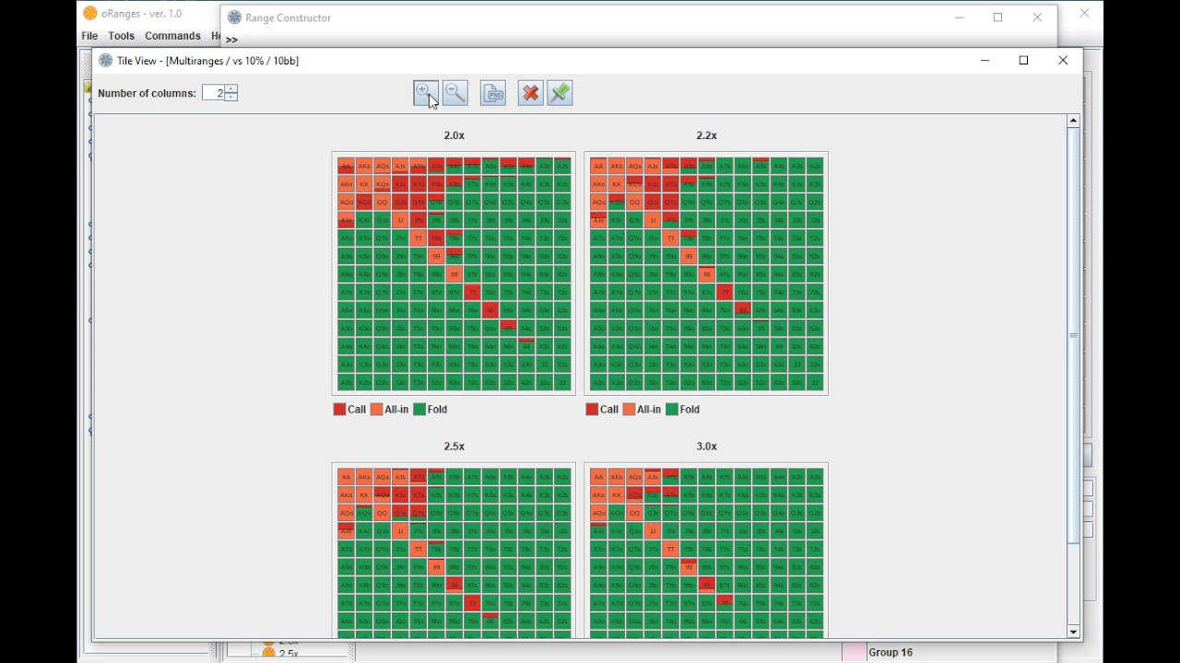Close the oRanges main window

tap(1084, 14)
